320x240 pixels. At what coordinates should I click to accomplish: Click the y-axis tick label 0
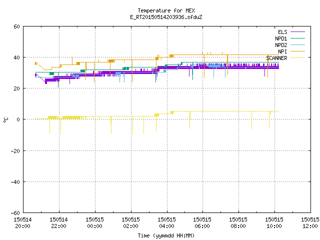[x=18, y=119]
